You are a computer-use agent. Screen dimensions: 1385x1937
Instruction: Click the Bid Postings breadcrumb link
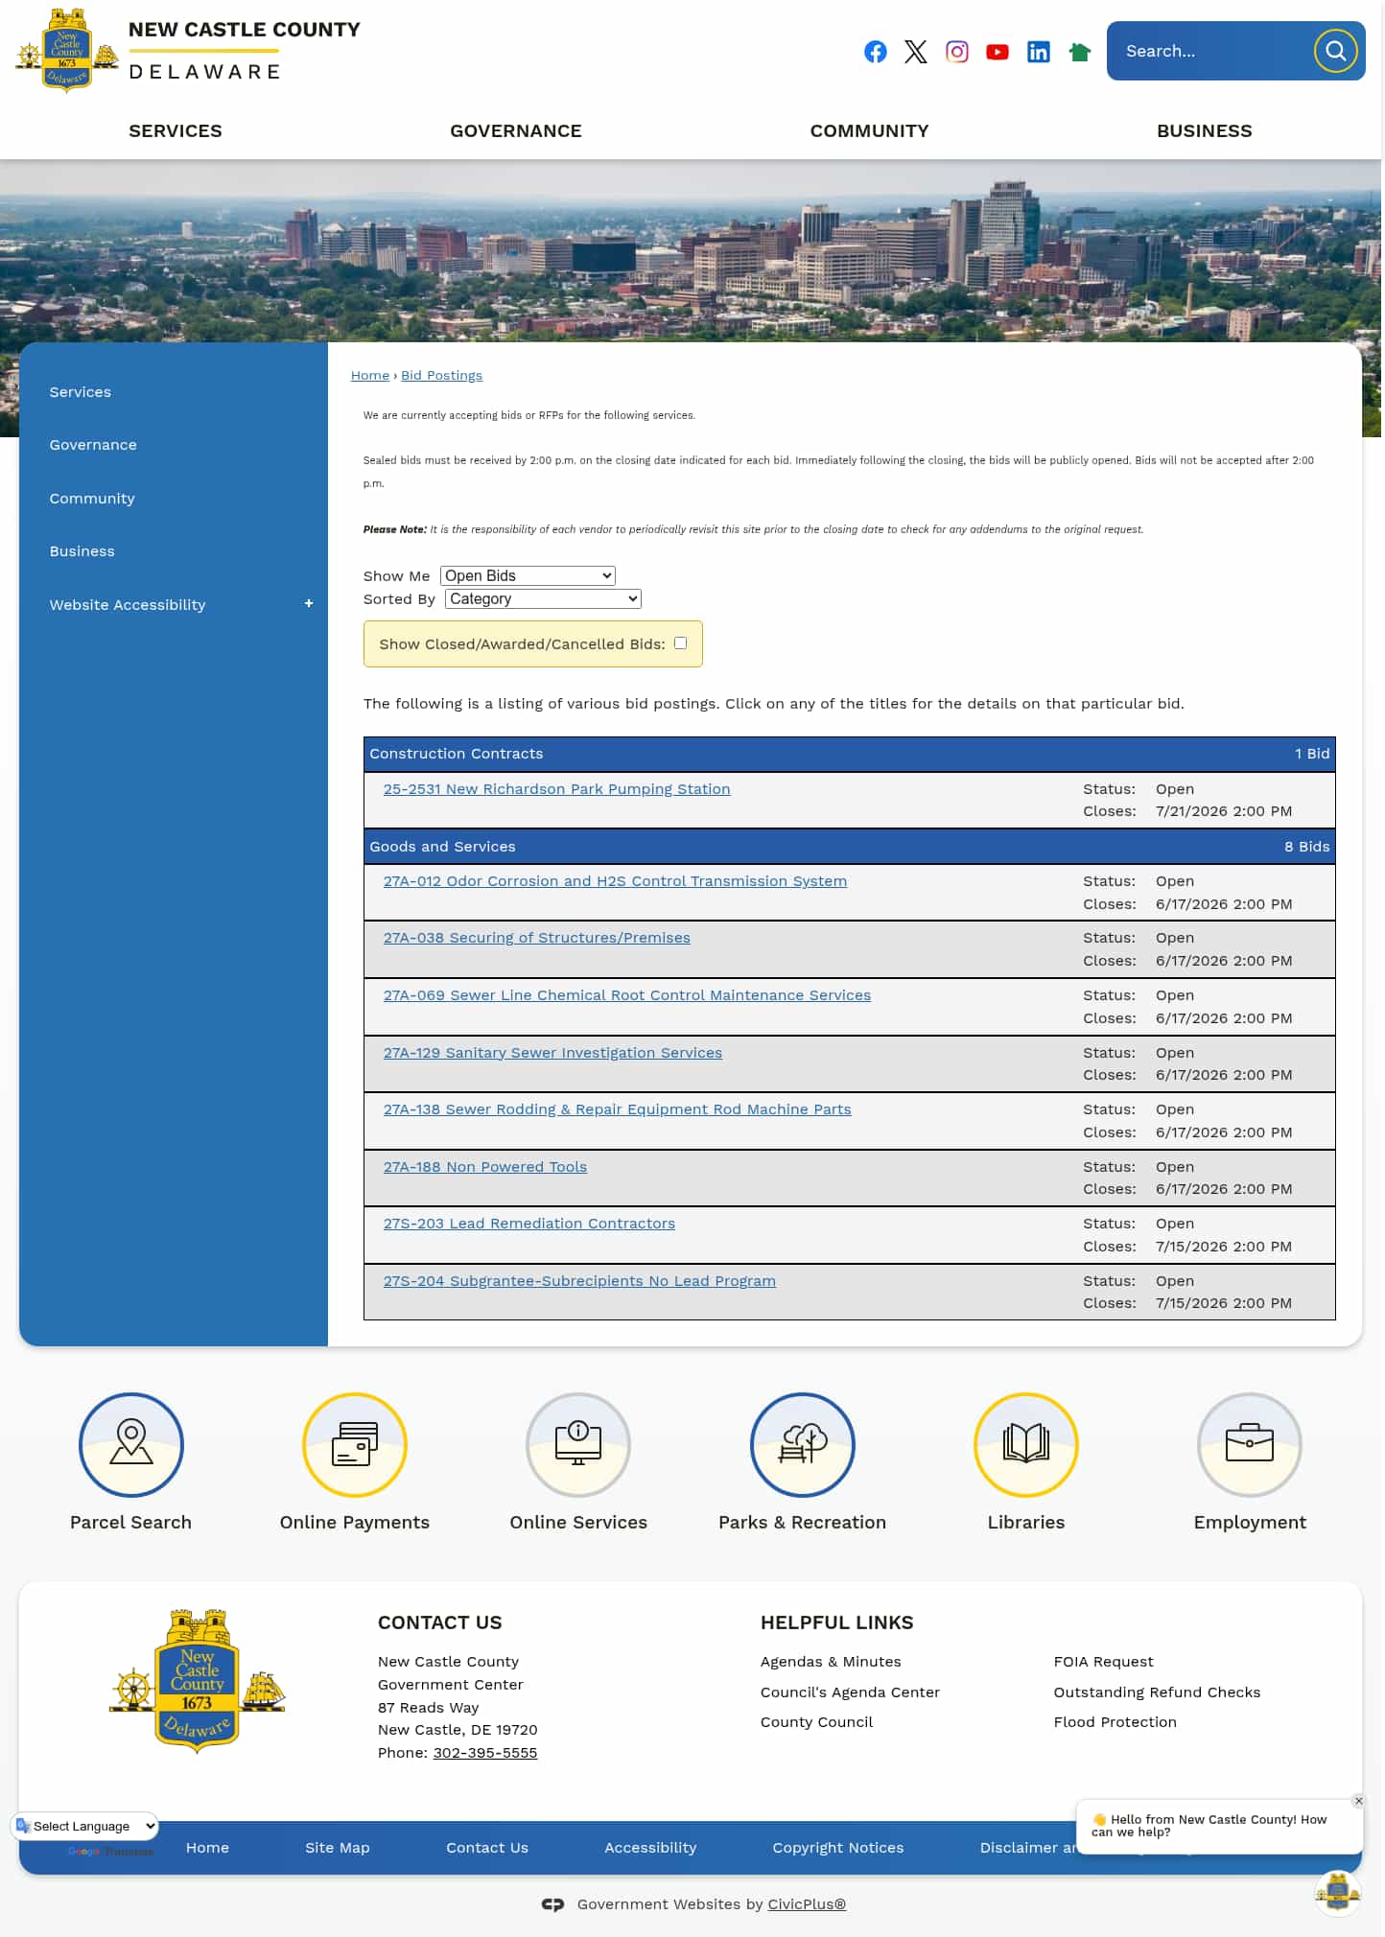(x=441, y=375)
